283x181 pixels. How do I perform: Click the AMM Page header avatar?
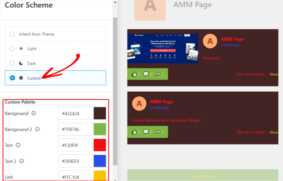point(150,10)
